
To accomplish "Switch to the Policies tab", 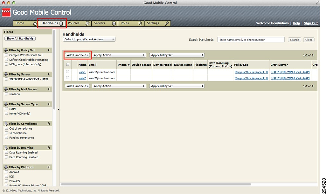I will click(x=78, y=23).
